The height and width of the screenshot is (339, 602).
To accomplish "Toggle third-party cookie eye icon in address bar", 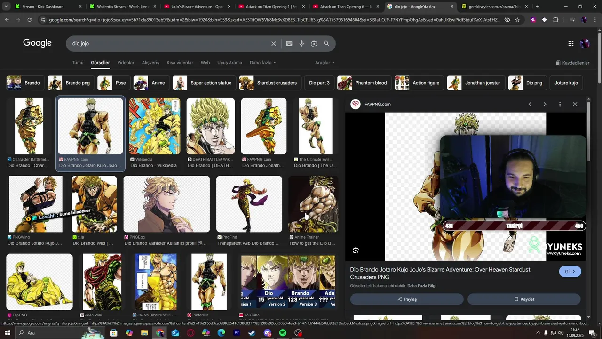I will point(507,20).
